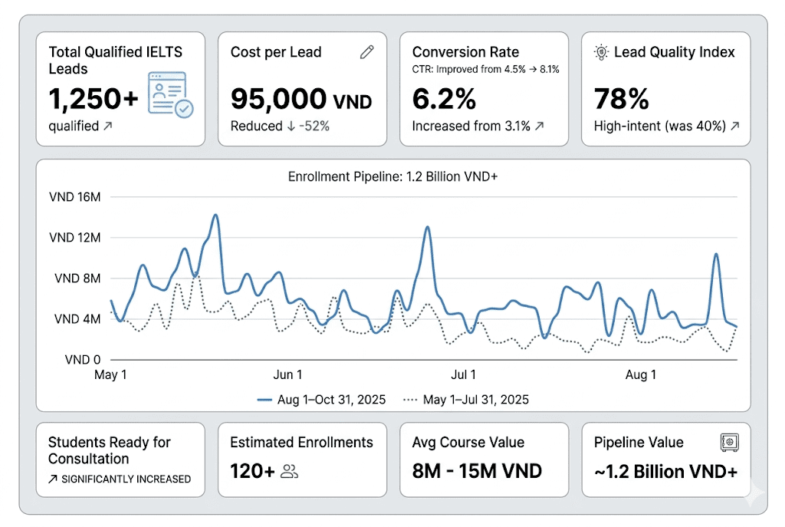Click the '-52%' reduction figure
The height and width of the screenshot is (527, 785).
tap(314, 127)
